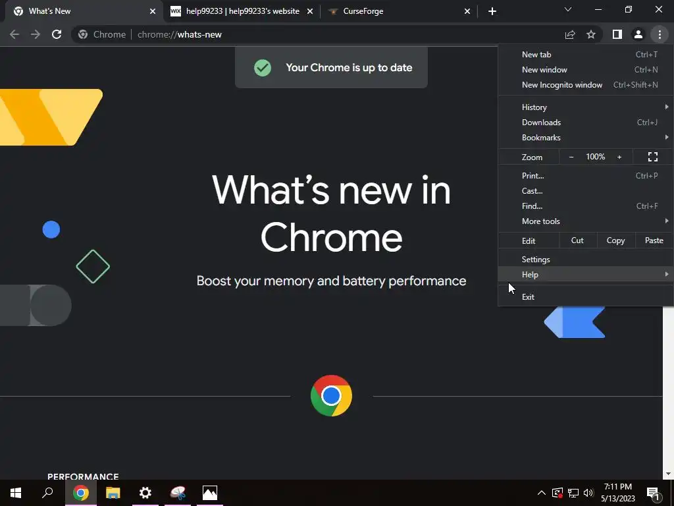The width and height of the screenshot is (674, 506).
Task: Close the CurseForge tab
Action: (467, 11)
